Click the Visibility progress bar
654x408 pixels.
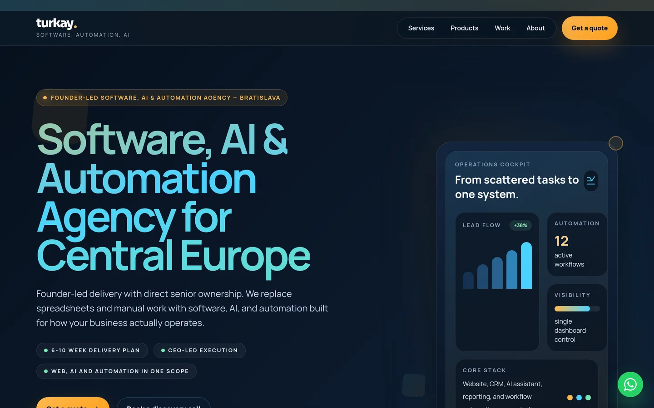click(x=577, y=309)
